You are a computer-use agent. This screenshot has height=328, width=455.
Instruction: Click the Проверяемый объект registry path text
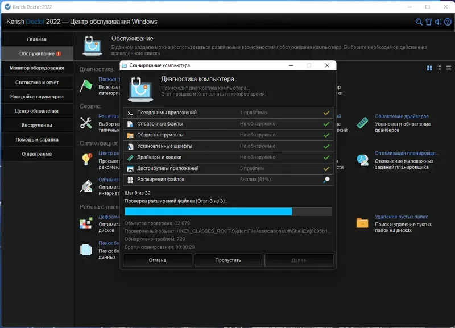click(228, 231)
